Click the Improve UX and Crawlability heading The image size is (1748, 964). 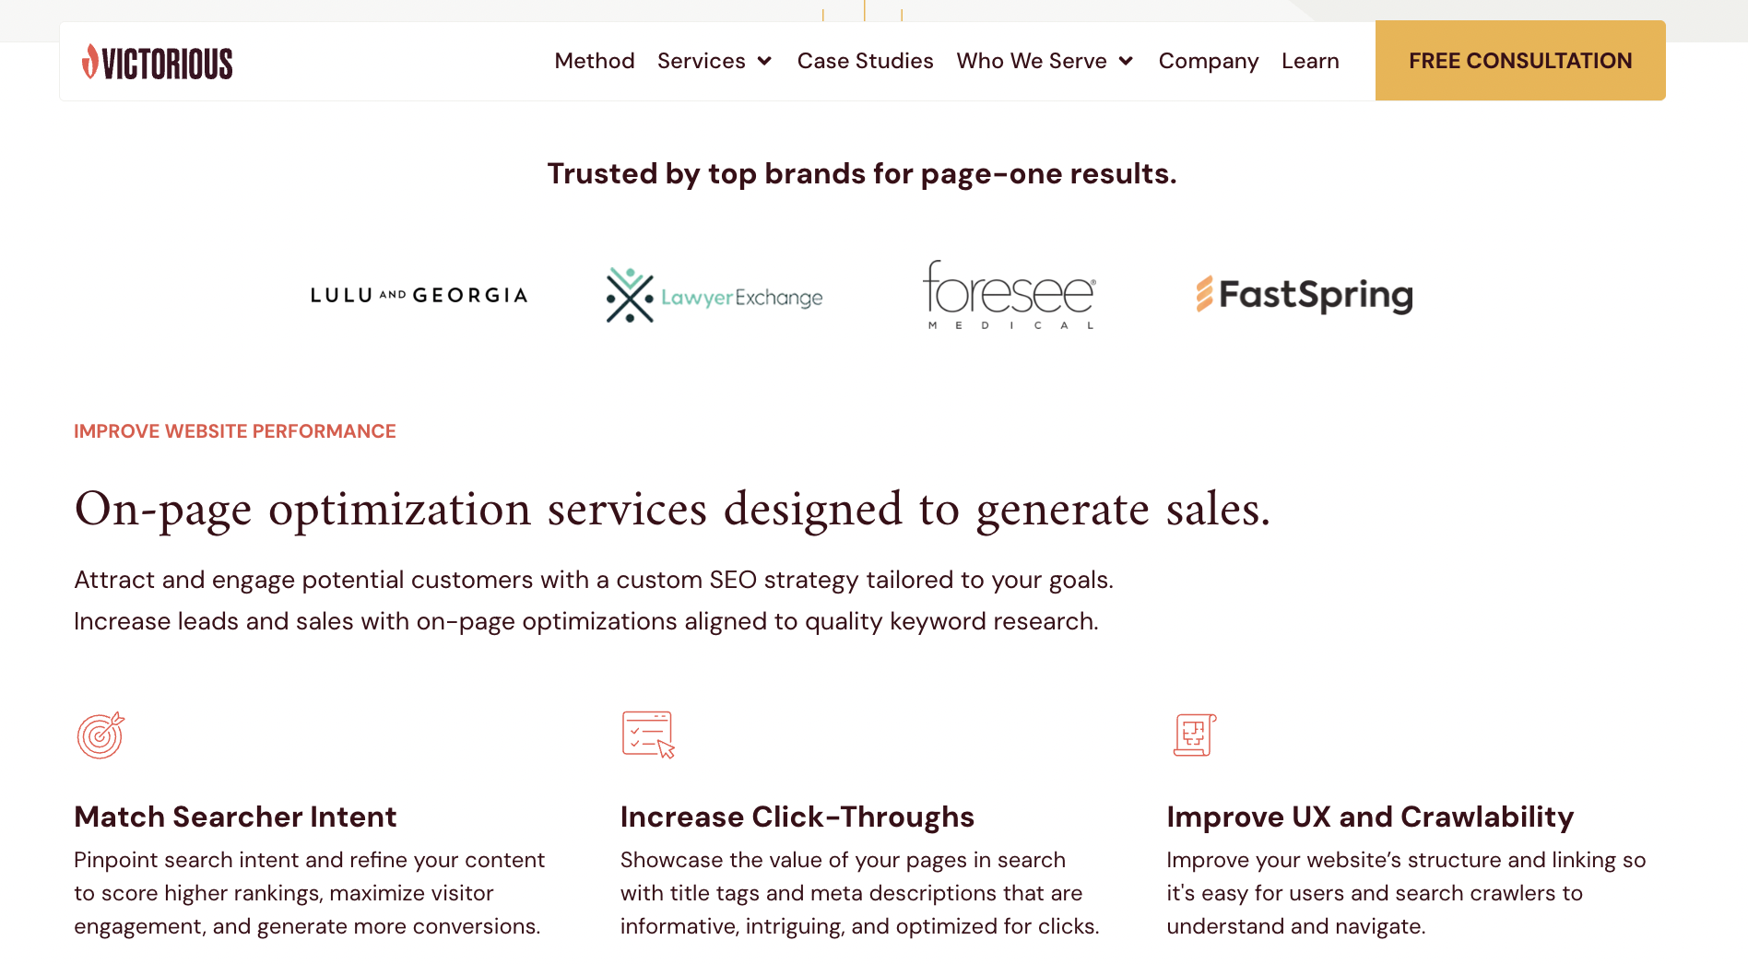click(1370, 817)
